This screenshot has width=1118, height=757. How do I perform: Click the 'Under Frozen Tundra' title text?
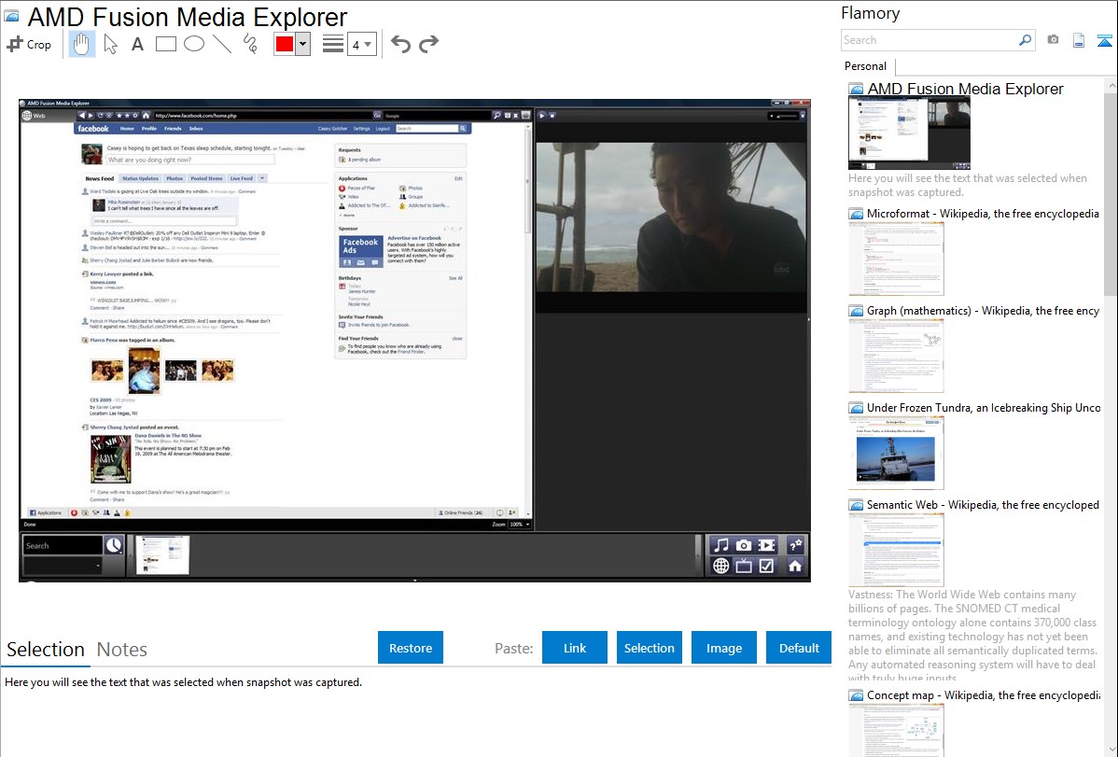point(984,408)
